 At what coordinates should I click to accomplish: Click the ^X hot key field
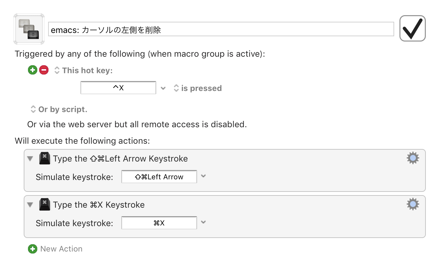[118, 88]
